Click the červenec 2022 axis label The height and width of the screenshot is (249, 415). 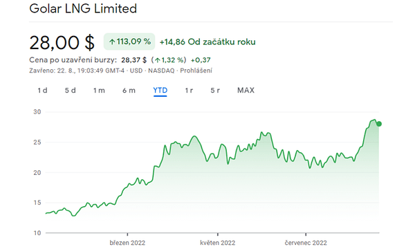click(x=306, y=243)
